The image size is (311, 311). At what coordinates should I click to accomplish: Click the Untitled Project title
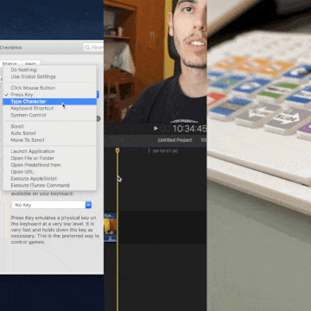(175, 140)
